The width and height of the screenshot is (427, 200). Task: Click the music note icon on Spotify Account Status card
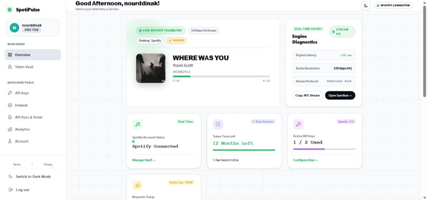pos(137,124)
